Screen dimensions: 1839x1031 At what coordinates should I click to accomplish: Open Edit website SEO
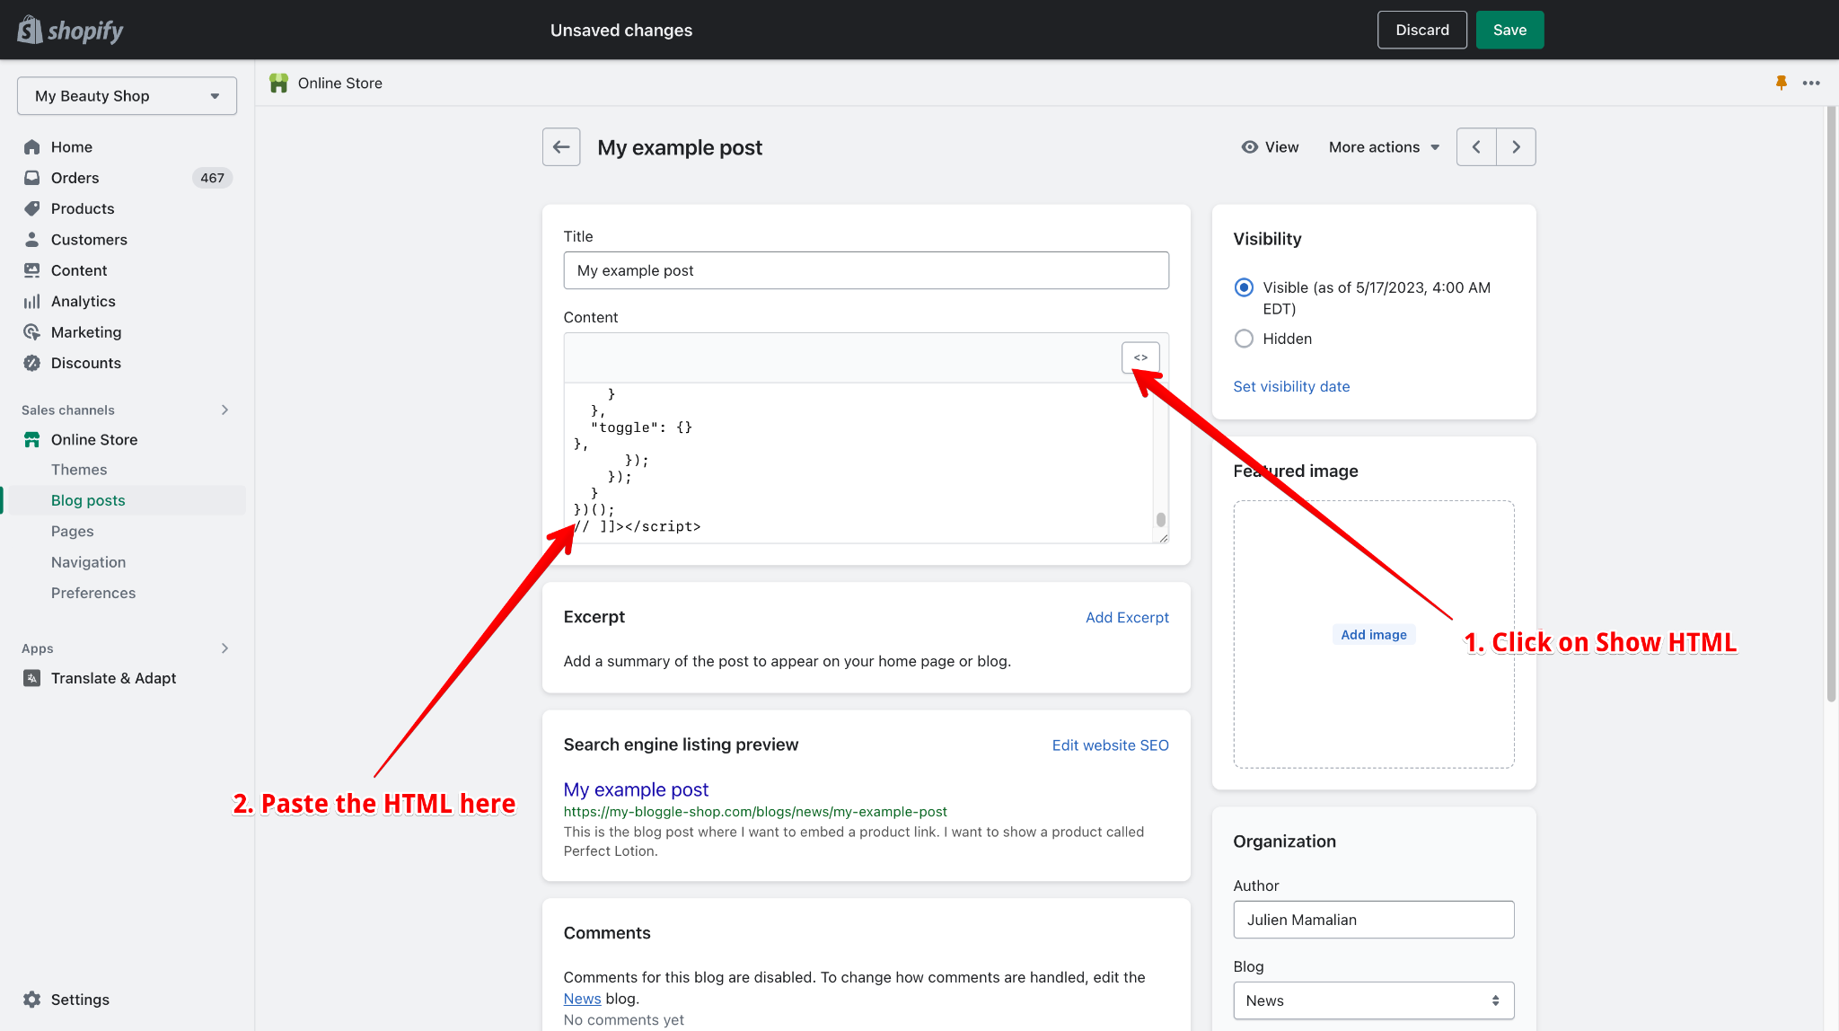pyautogui.click(x=1110, y=745)
